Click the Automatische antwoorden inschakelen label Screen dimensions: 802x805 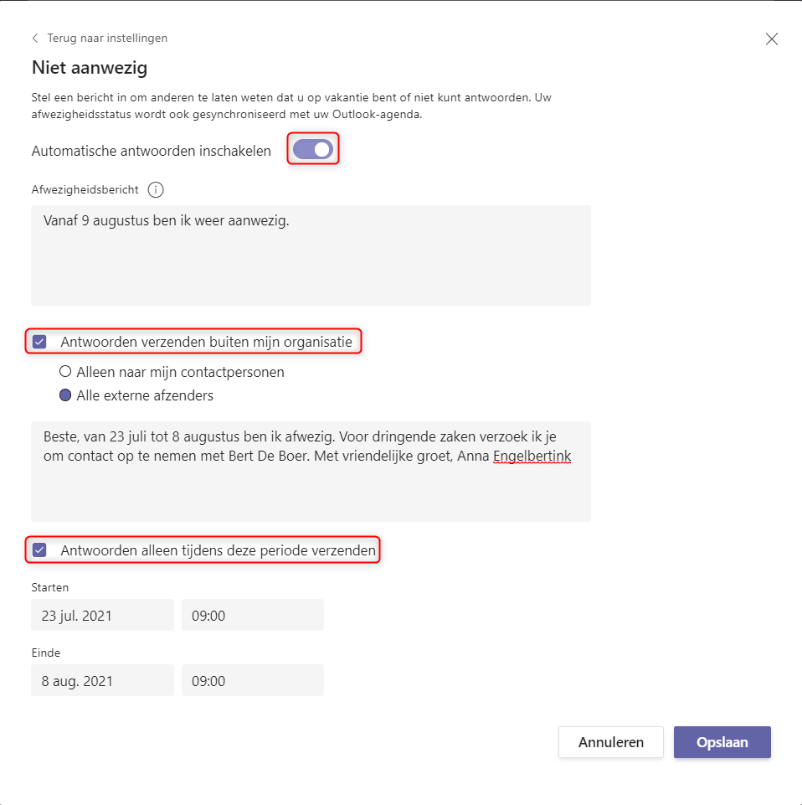(152, 151)
